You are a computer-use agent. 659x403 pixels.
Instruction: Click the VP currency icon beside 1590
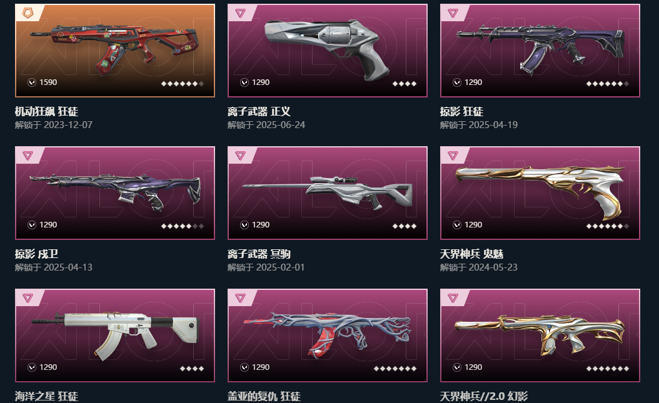(32, 82)
